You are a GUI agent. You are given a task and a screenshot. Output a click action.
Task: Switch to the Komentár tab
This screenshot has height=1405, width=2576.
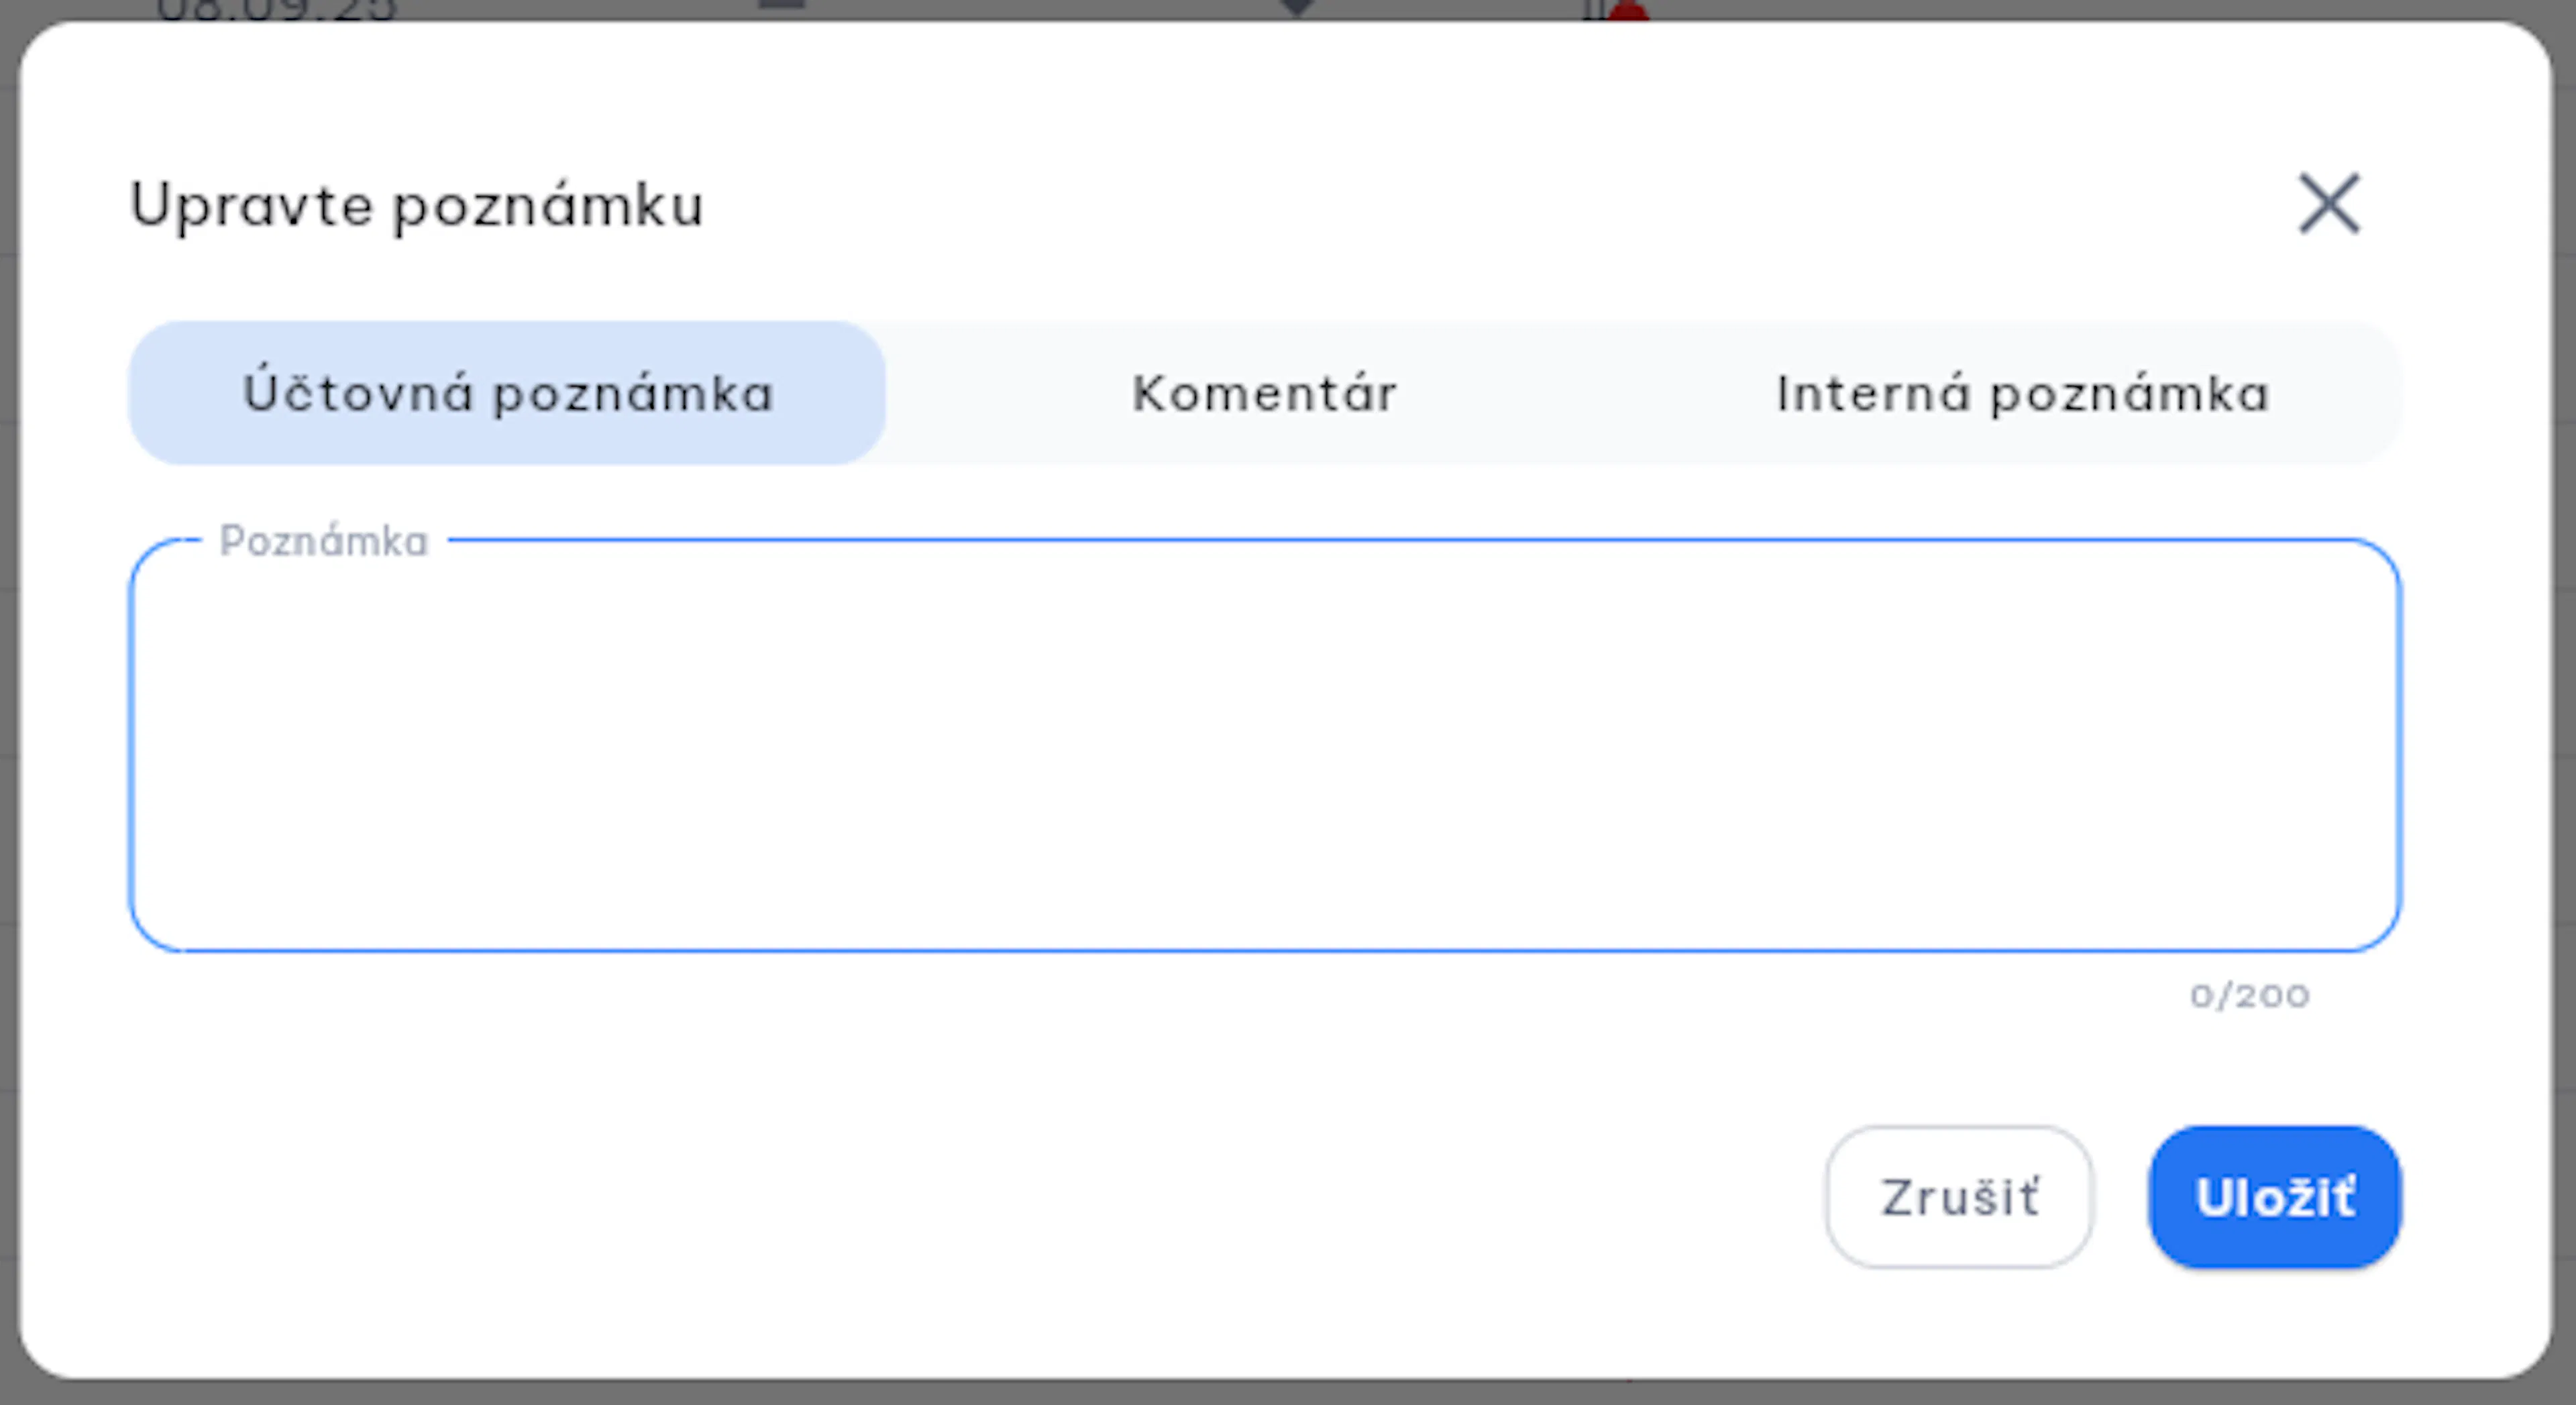pos(1264,393)
